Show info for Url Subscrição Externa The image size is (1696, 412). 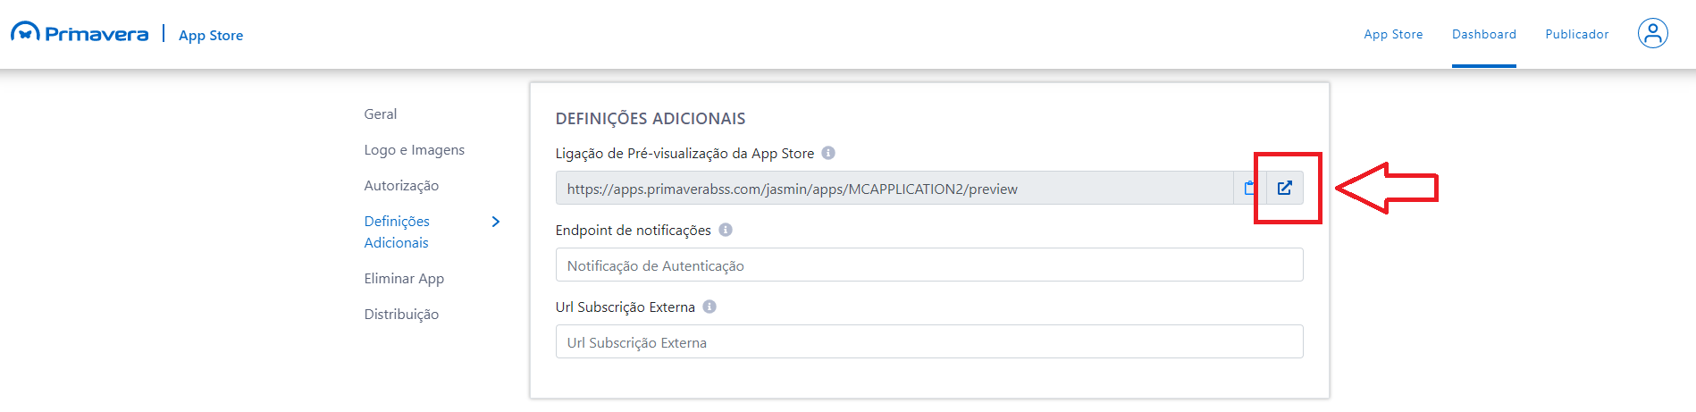click(x=709, y=307)
